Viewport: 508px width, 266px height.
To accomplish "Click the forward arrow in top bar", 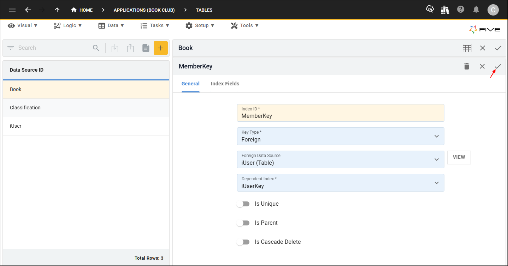I will tap(42, 10).
